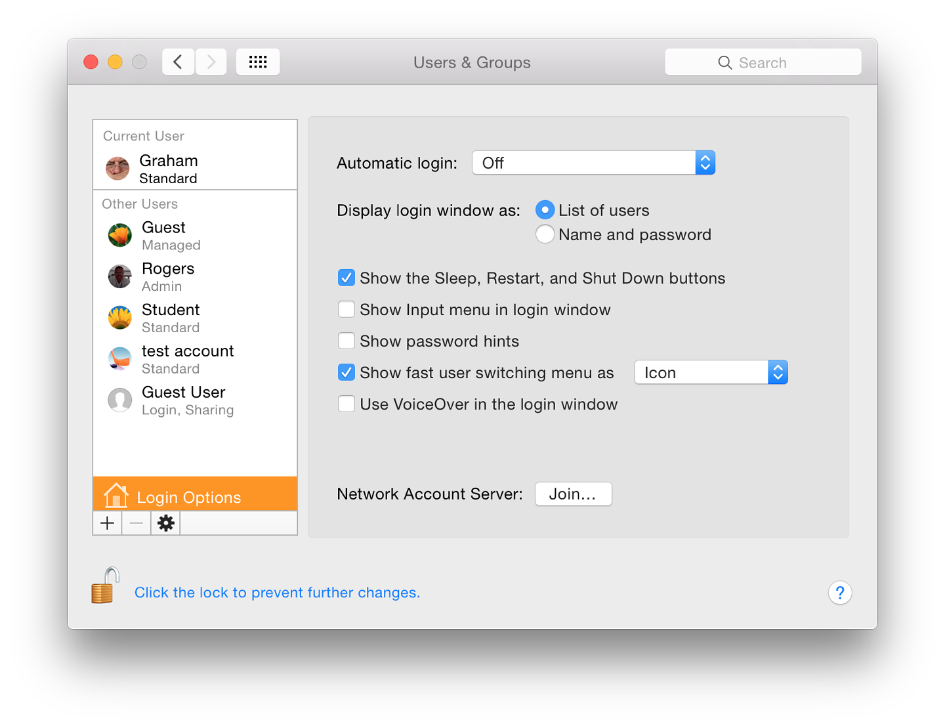Select Guest User Login, Sharing row

(x=195, y=400)
